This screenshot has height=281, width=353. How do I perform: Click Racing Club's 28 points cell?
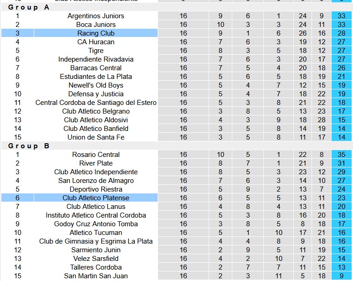(341, 33)
